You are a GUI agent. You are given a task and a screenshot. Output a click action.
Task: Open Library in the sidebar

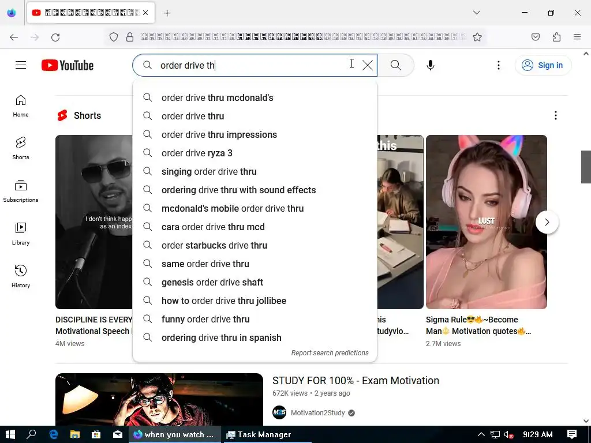click(x=21, y=234)
